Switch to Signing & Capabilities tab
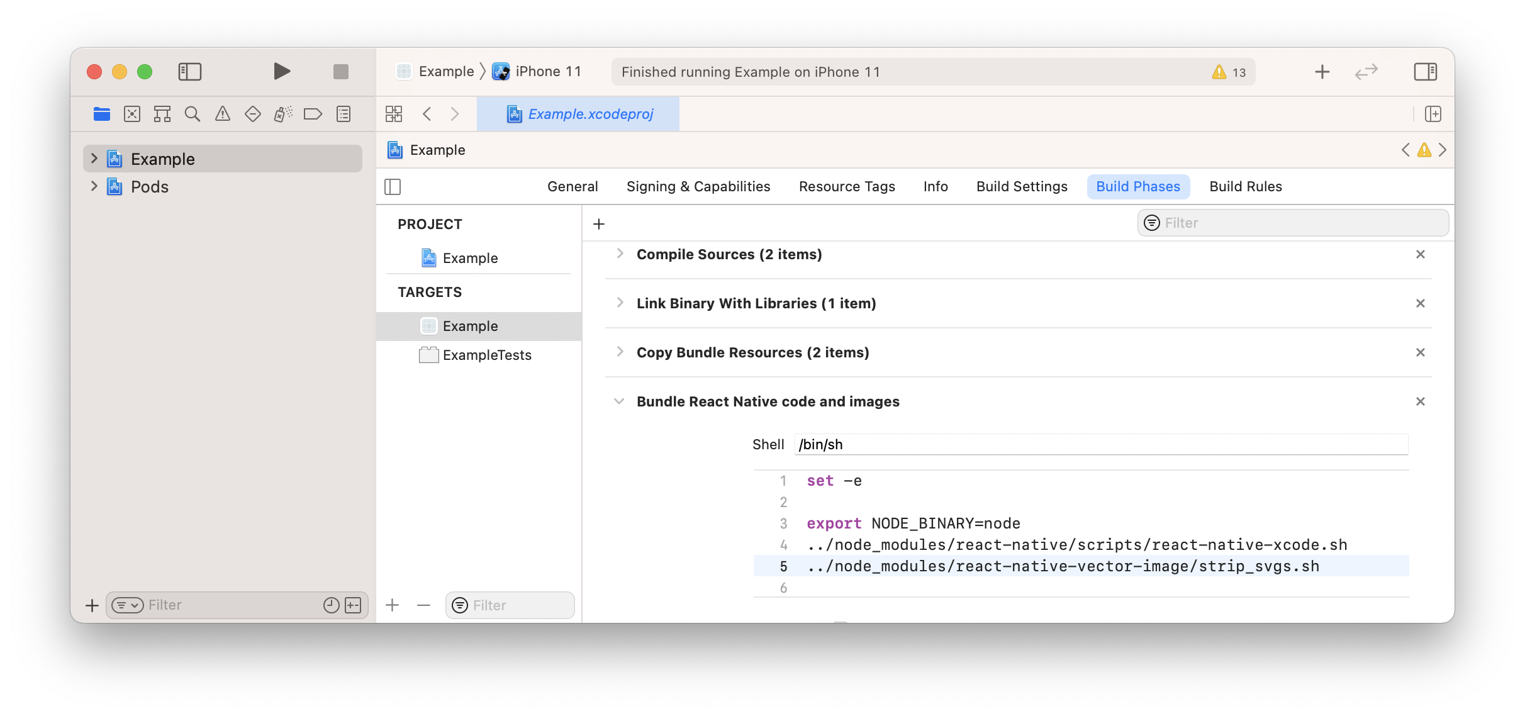Screen dimensions: 1525x716 [698, 187]
